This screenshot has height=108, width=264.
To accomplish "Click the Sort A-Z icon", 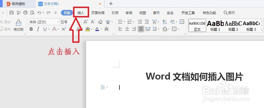I will pyautogui.click(x=165, y=22).
